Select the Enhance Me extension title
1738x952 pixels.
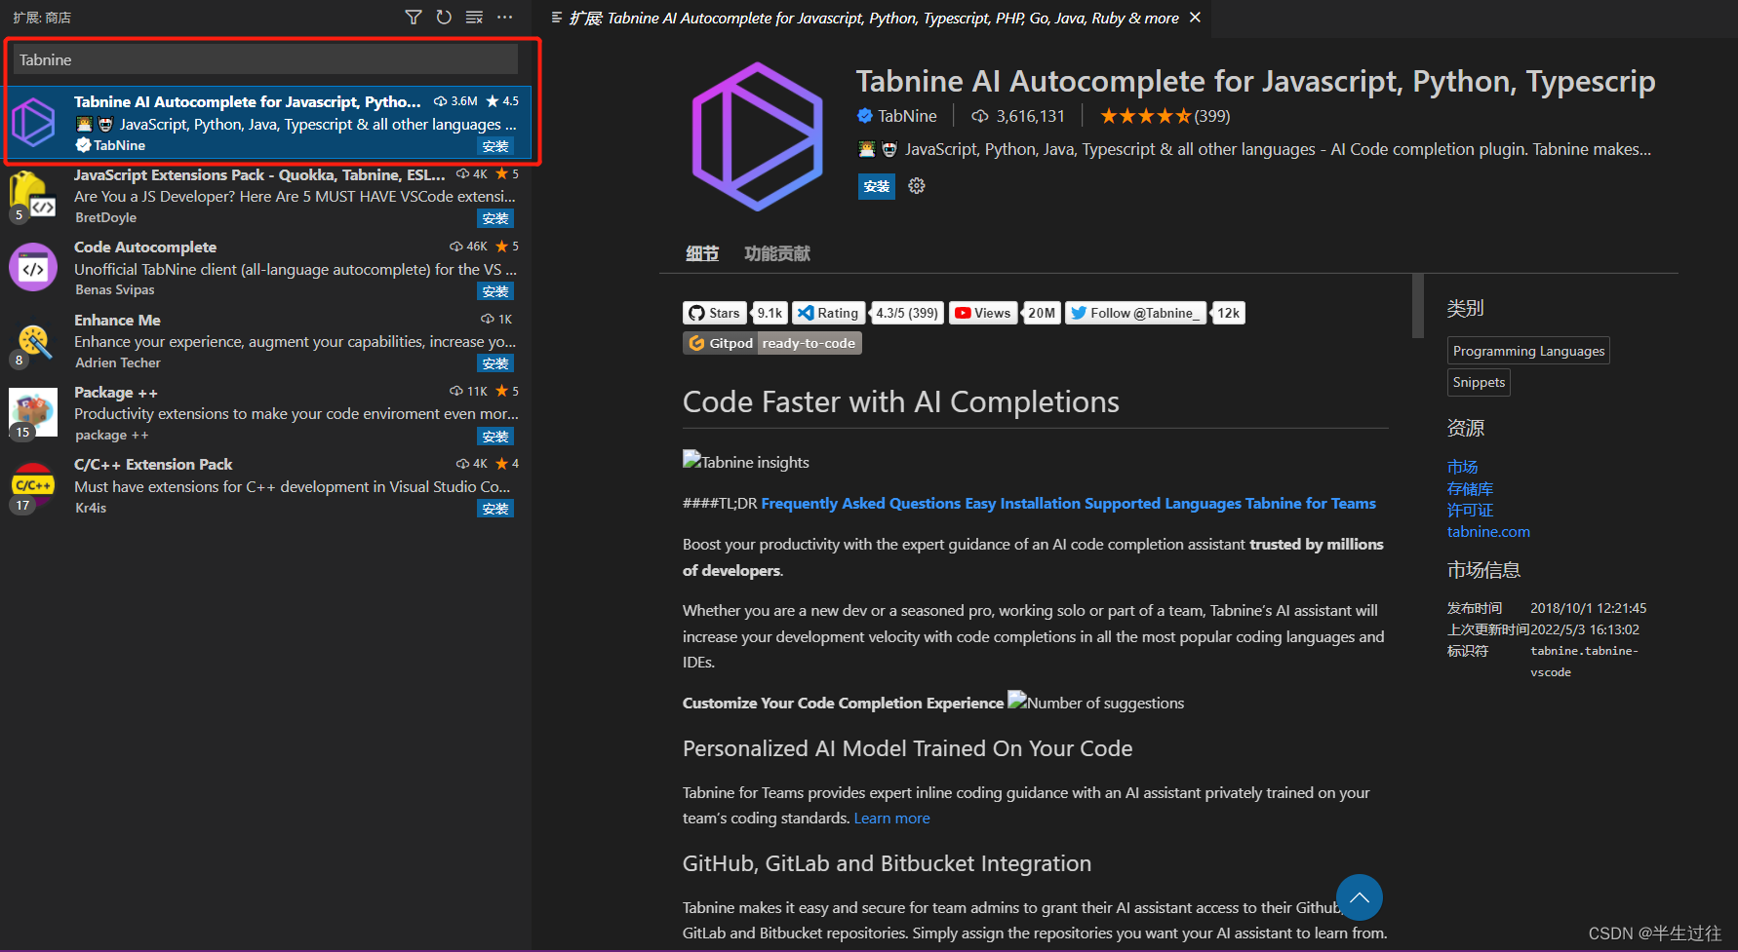pyautogui.click(x=117, y=320)
